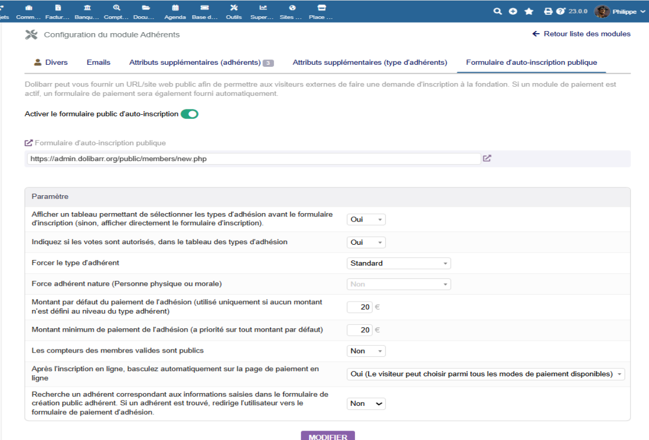Screen dimensions: 649x440
Task: Click the MODIFIER button
Action: pos(328,436)
